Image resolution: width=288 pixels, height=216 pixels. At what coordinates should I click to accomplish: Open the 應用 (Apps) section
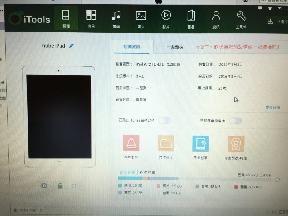coord(91,19)
